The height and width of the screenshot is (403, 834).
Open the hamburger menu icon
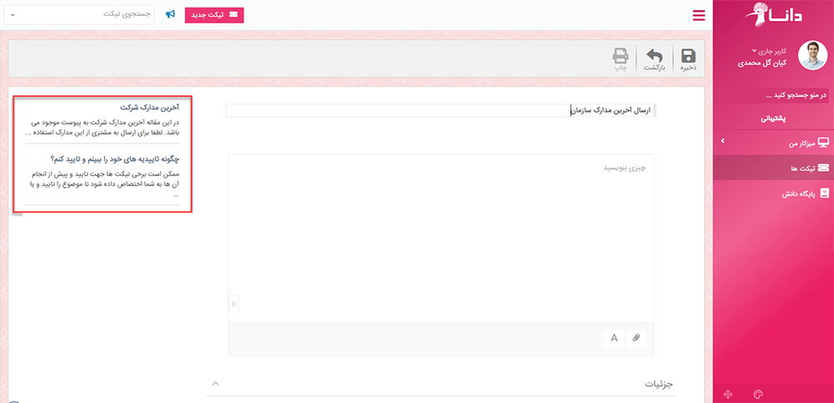tap(699, 16)
